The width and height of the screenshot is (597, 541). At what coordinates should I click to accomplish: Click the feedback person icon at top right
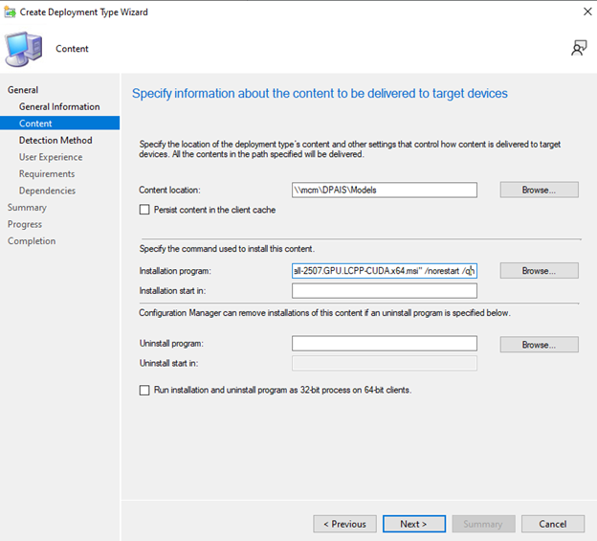(x=579, y=49)
